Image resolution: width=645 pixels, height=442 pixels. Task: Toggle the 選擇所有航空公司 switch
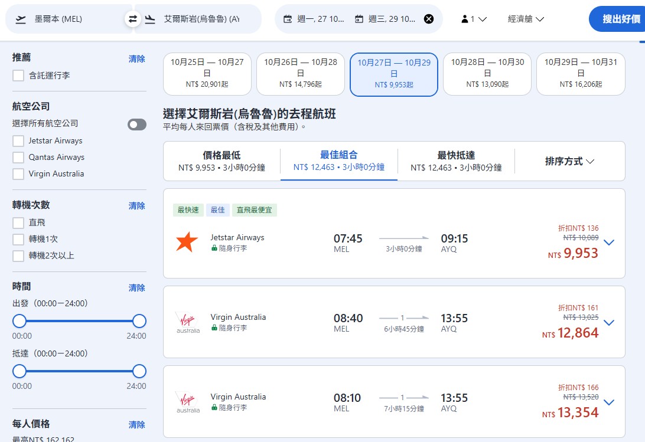(x=136, y=125)
